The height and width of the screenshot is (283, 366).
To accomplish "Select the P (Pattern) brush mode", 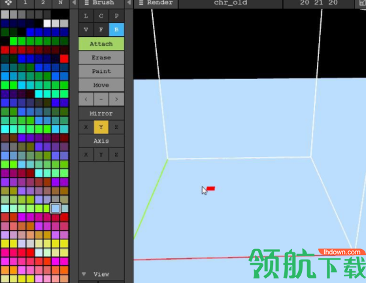I will tap(116, 16).
